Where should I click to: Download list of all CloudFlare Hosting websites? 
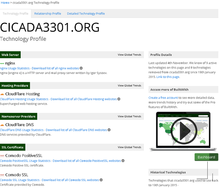coord(84,99)
